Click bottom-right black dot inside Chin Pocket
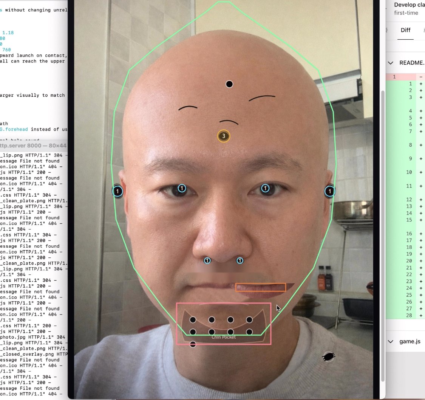This screenshot has width=425, height=400. tap(249, 332)
